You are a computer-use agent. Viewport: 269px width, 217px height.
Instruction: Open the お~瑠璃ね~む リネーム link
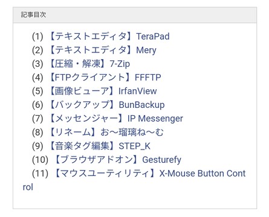coord(106,132)
